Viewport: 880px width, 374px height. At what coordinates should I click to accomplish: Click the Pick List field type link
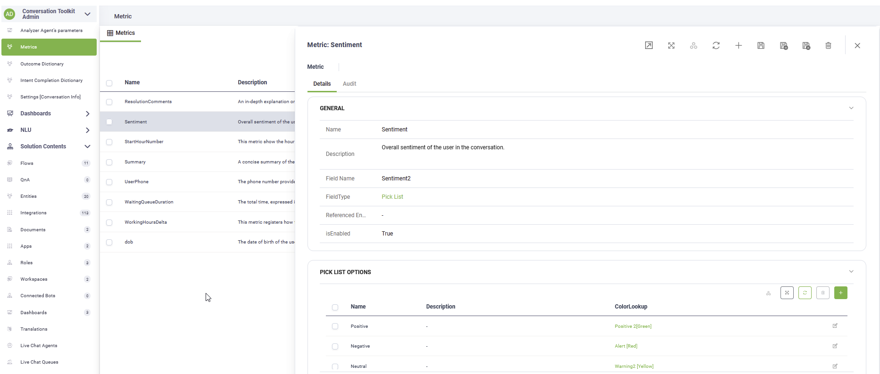click(392, 197)
